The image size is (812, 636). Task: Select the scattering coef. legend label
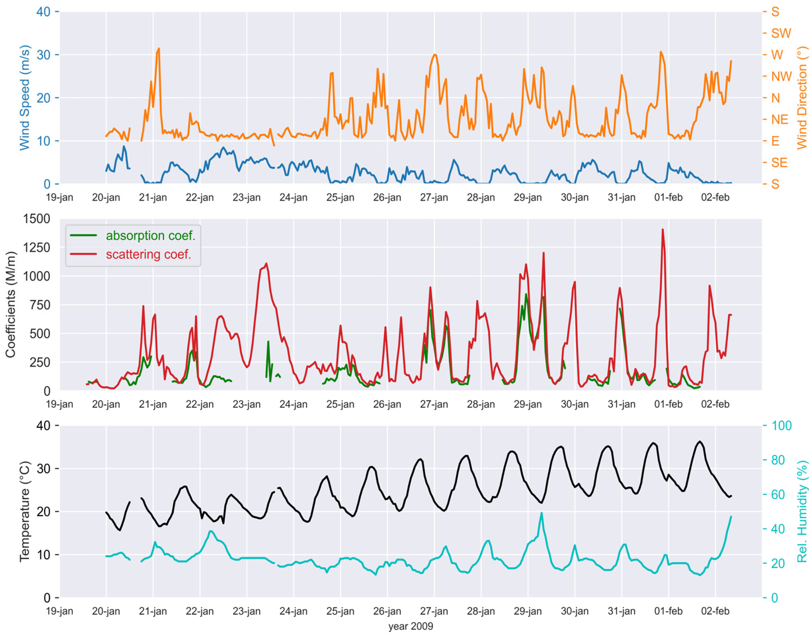pos(148,254)
